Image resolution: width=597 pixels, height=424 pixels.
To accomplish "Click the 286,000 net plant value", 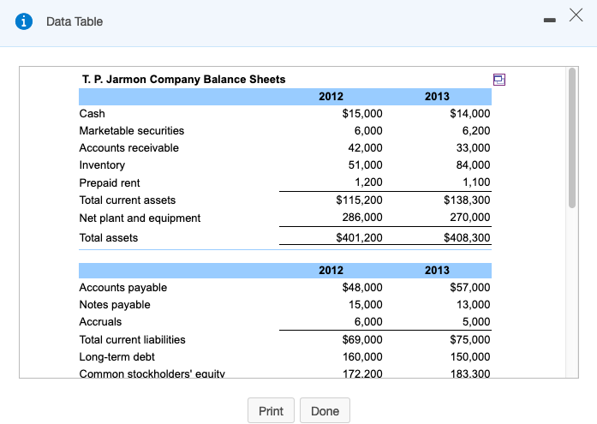I will coord(362,217).
